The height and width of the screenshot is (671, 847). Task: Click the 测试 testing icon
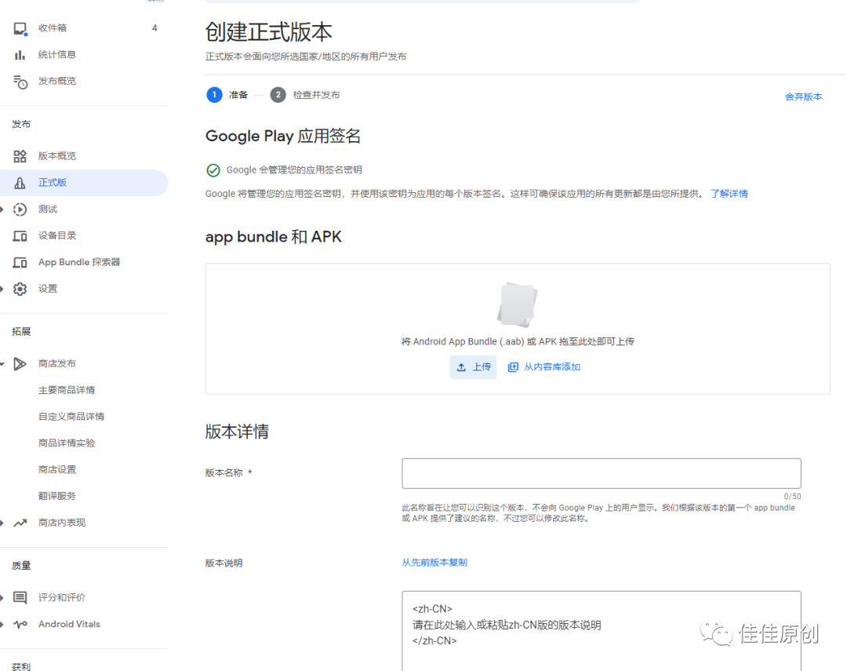pos(20,210)
